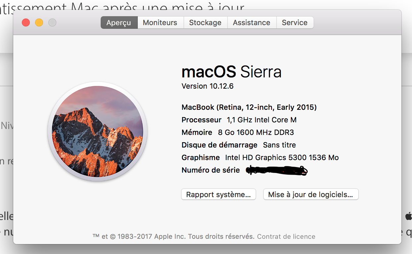Open the Contrat de licence link
This screenshot has height=254, width=412.
coord(286,236)
